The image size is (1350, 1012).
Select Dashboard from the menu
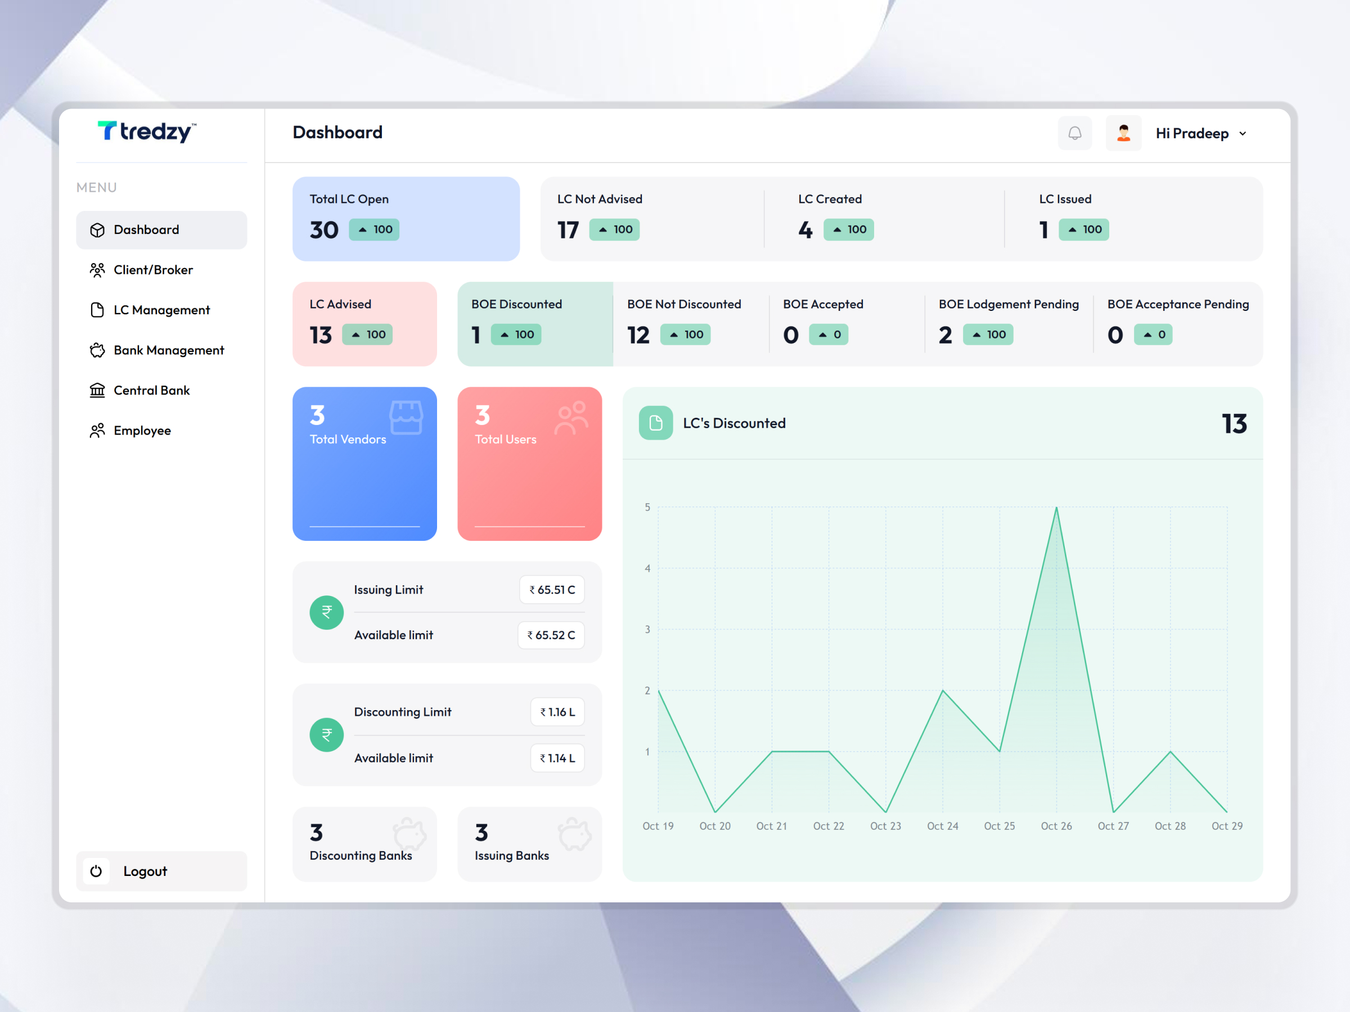coord(146,230)
